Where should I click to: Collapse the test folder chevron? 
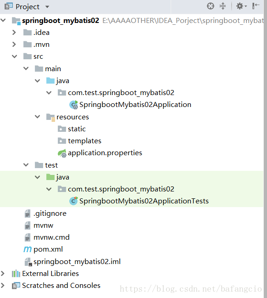tap(26, 165)
